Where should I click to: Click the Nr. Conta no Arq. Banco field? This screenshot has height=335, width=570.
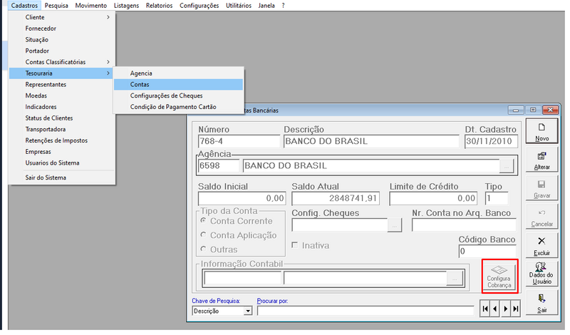[x=464, y=225]
